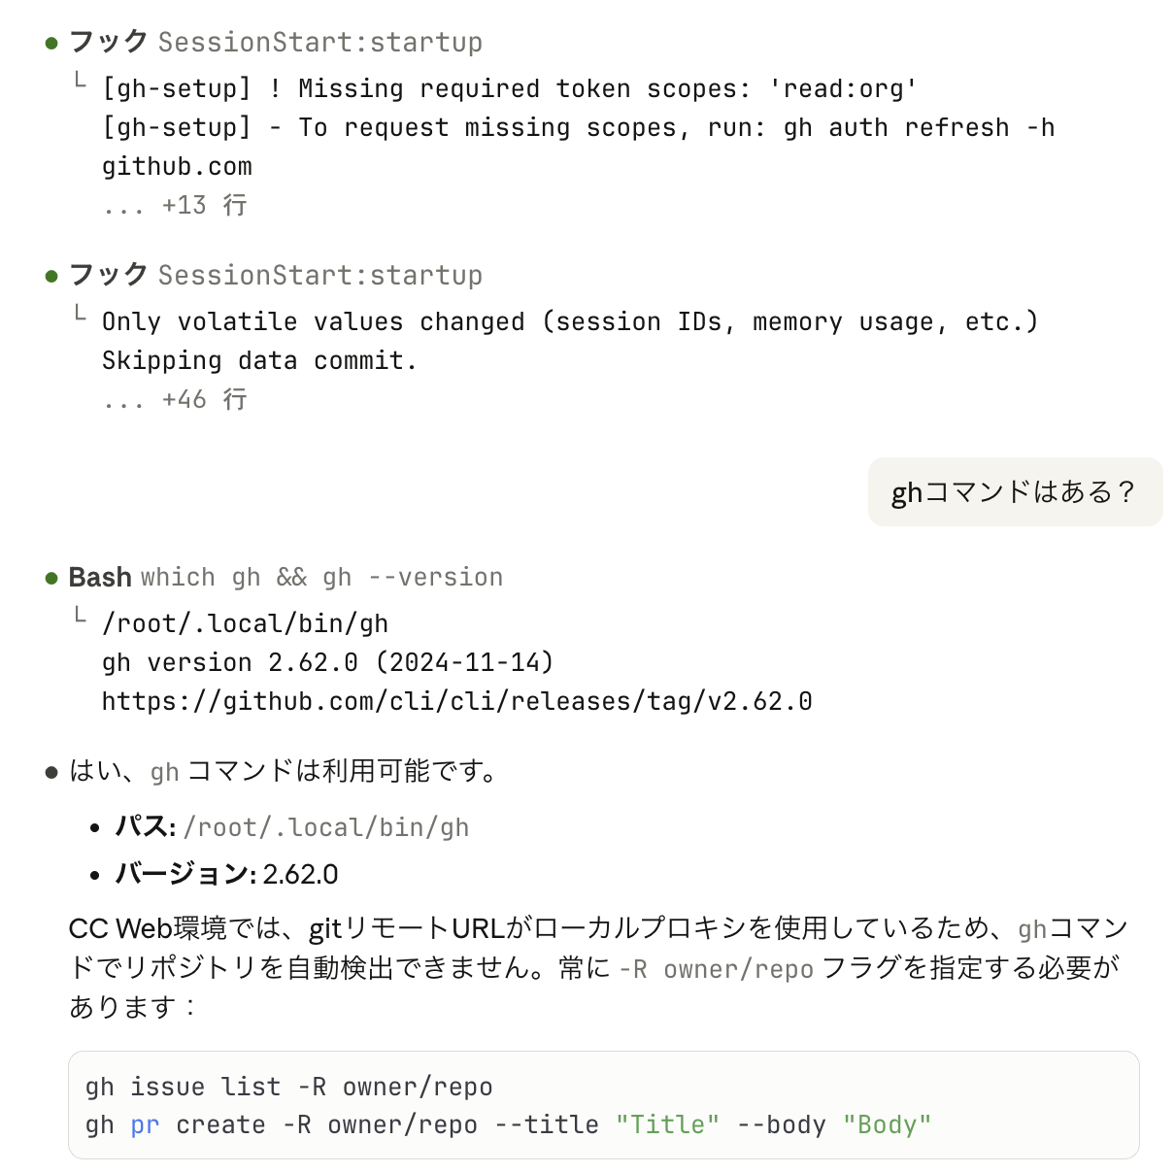1175x1173 pixels.
Task: Expand the hidden "+13 行" hook output
Action: click(175, 206)
